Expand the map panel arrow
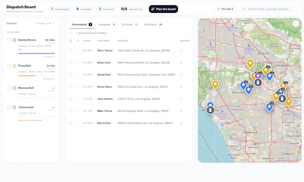This screenshot has height=182, width=304. (296, 24)
